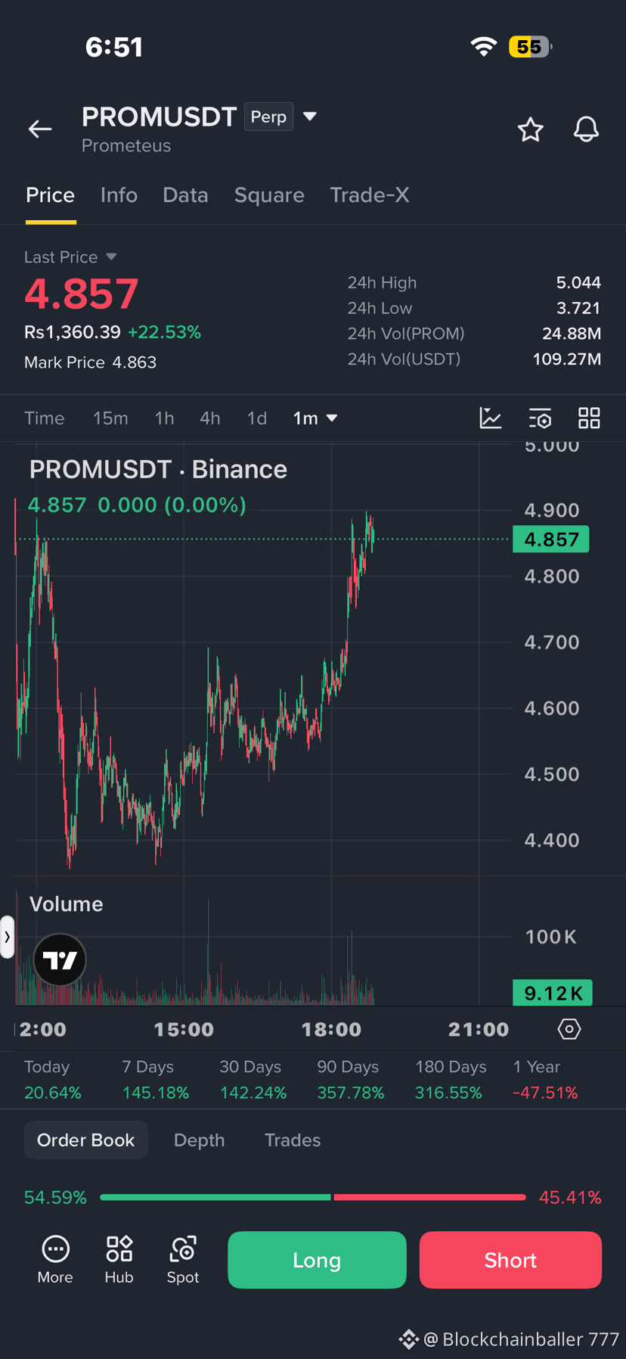Tap the 30 Days 142.24% performance

click(x=253, y=1080)
